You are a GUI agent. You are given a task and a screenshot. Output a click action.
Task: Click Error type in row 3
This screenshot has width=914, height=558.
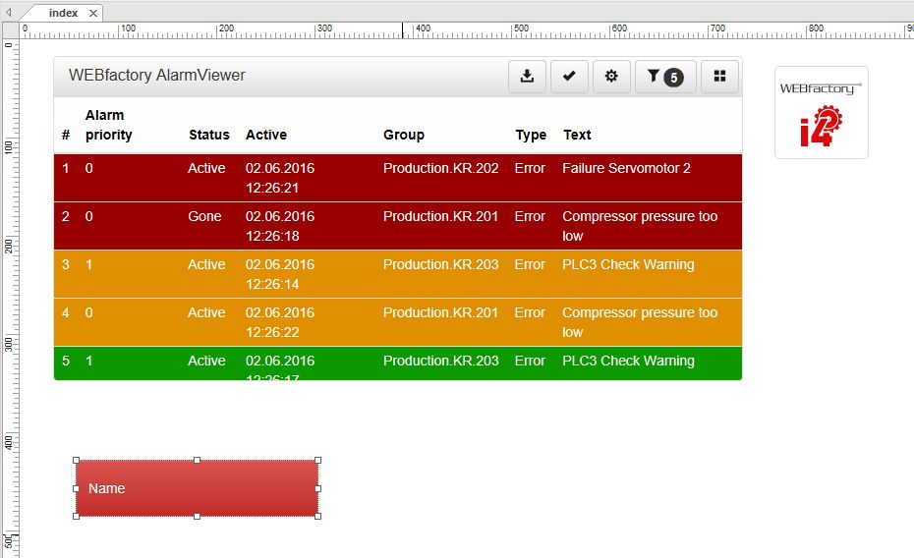pos(530,264)
